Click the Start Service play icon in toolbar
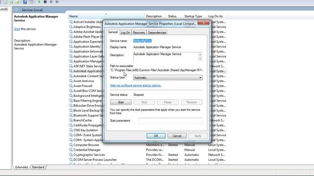This screenshot has height=176, width=314. (x=39, y=2)
